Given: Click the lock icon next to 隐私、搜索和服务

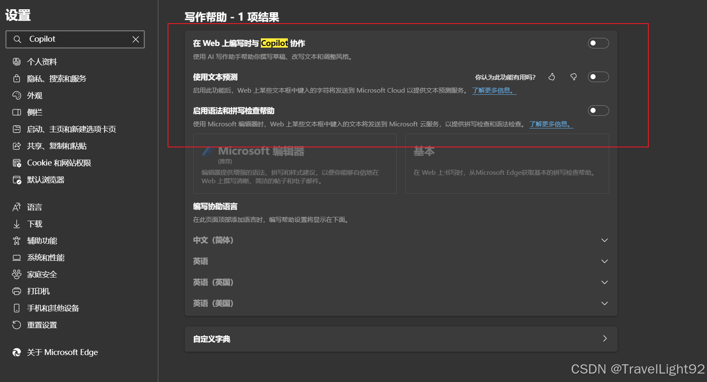Looking at the screenshot, I should pos(16,78).
